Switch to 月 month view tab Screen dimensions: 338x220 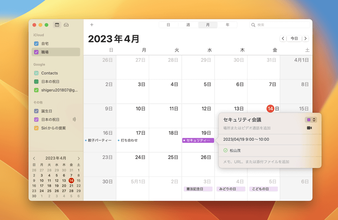point(207,25)
